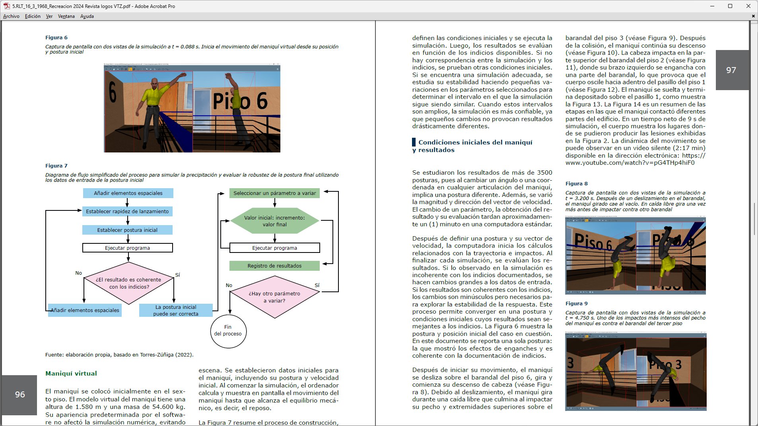The height and width of the screenshot is (426, 758).
Task: Click the Figura 6 italic caption text
Action: pyautogui.click(x=192, y=49)
